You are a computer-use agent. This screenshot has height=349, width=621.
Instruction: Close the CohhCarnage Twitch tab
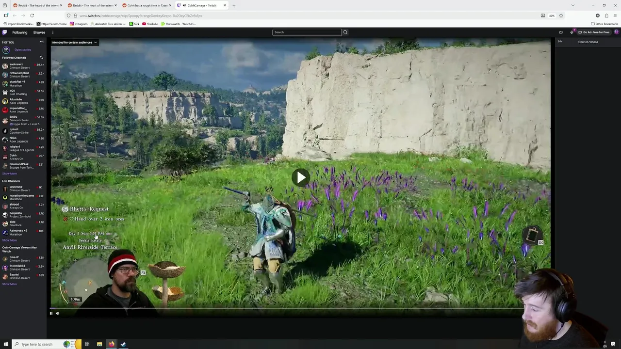tap(225, 5)
